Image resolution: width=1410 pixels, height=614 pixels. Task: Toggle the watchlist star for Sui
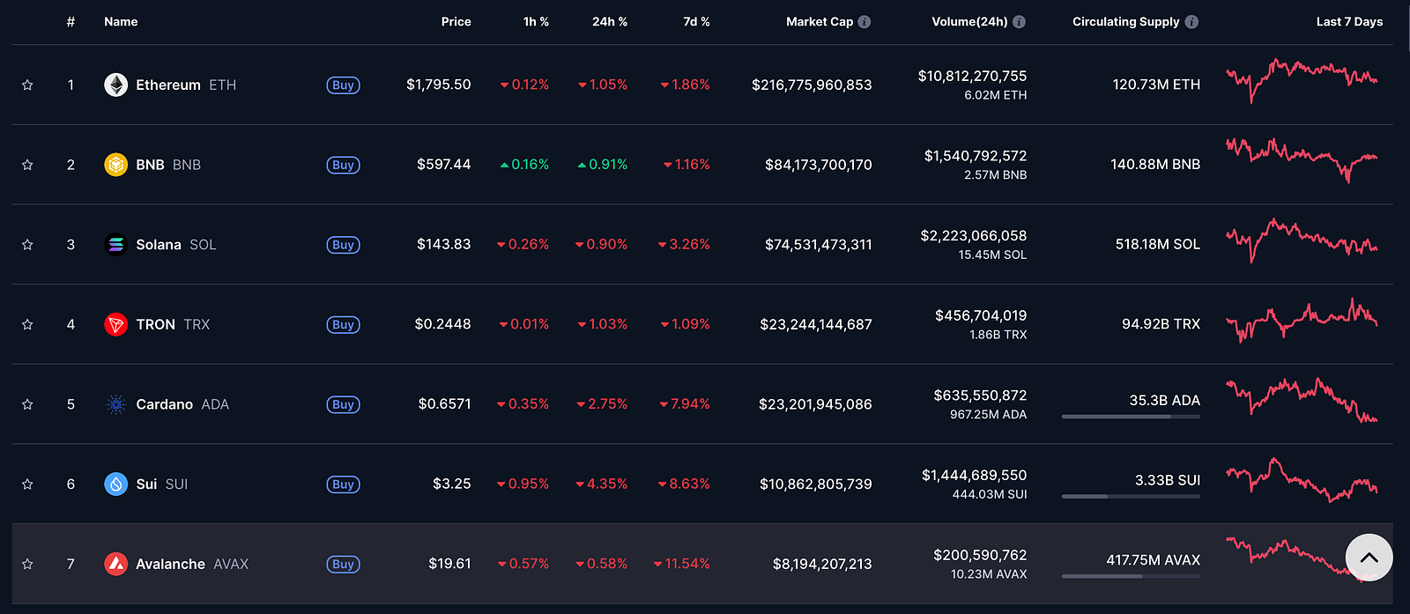pyautogui.click(x=27, y=485)
